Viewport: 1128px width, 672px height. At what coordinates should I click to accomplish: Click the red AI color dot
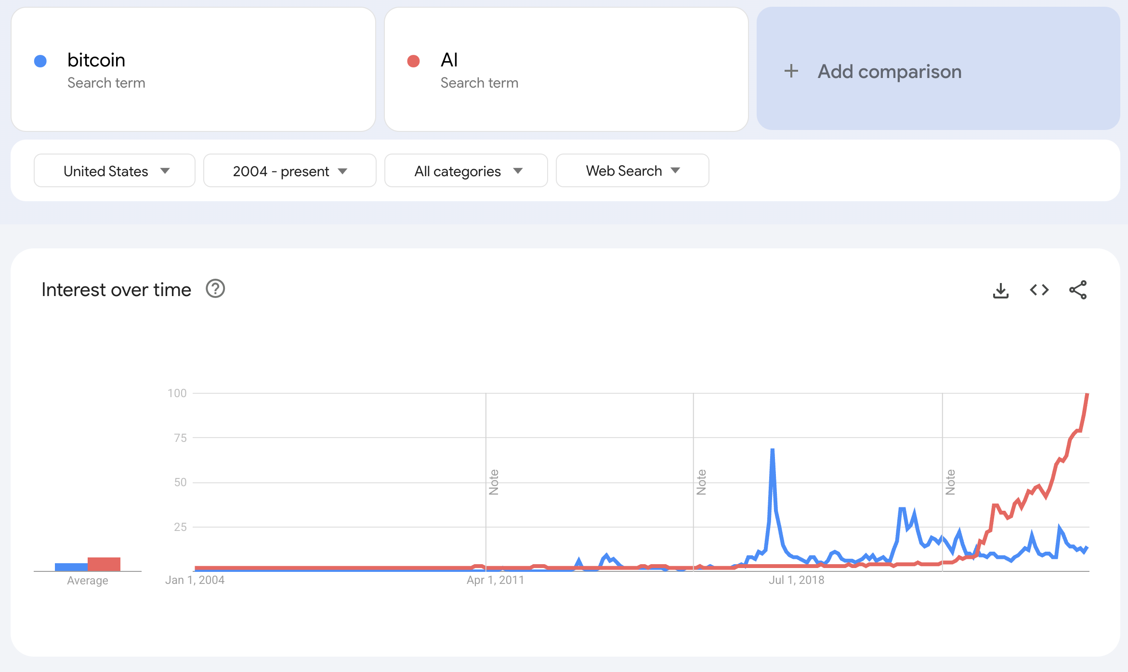pyautogui.click(x=413, y=61)
